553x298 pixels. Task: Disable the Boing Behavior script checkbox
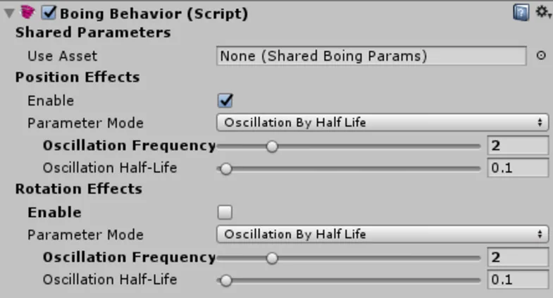[50, 13]
